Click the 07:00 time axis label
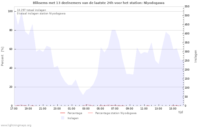The image size is (198, 127). click(115, 108)
